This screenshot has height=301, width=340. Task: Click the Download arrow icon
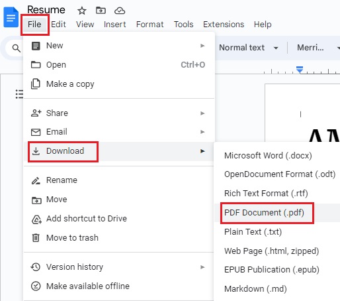click(x=36, y=151)
